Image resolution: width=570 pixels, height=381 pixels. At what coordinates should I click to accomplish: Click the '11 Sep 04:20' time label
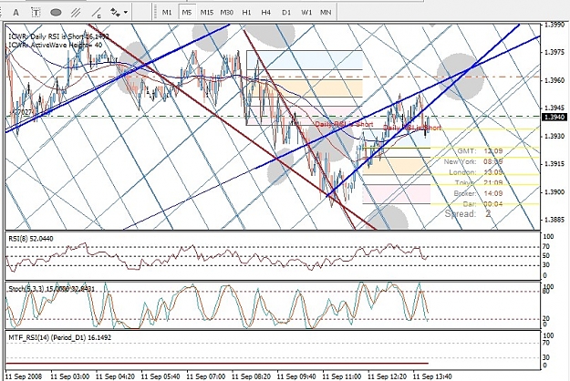click(x=115, y=376)
